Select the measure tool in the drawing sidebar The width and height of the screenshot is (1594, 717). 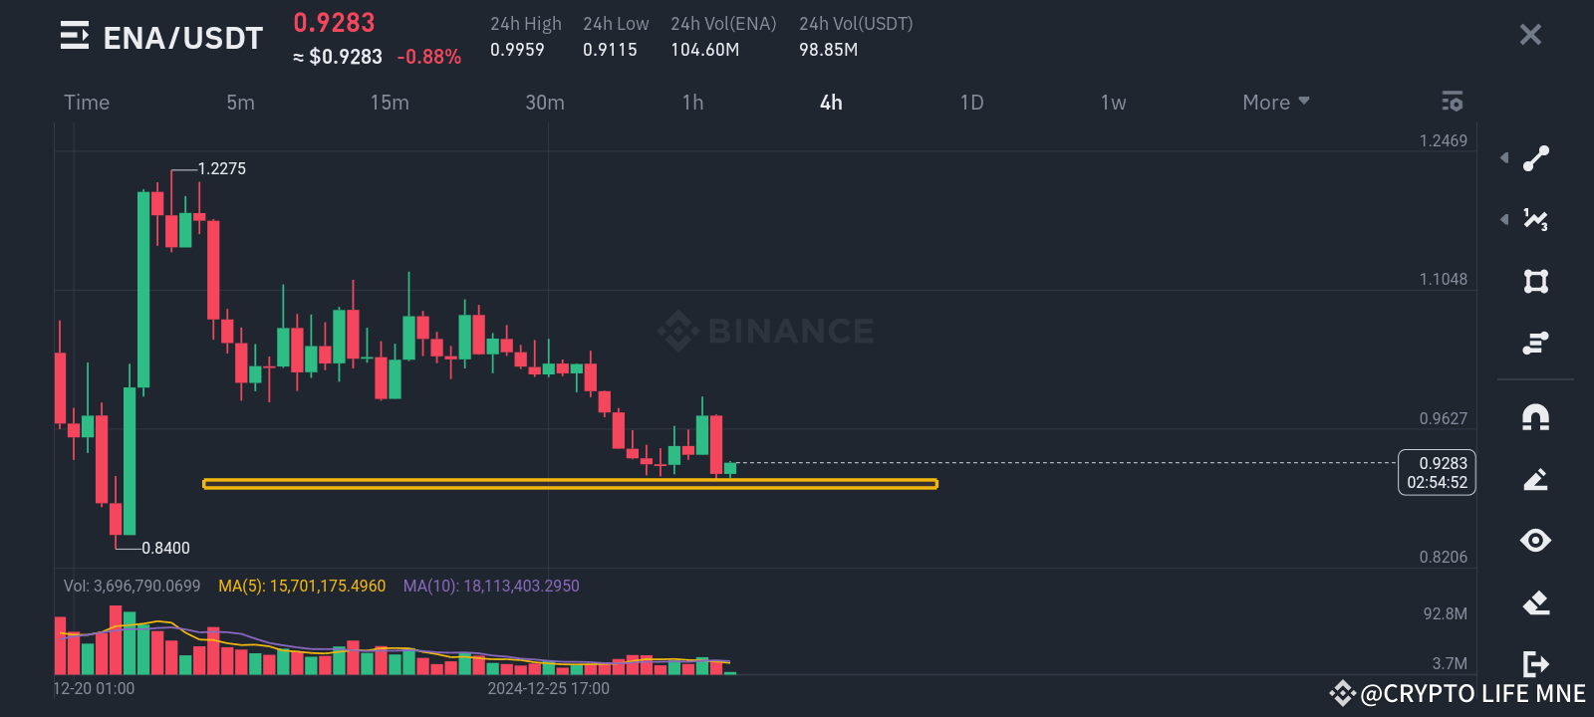[x=1535, y=342]
